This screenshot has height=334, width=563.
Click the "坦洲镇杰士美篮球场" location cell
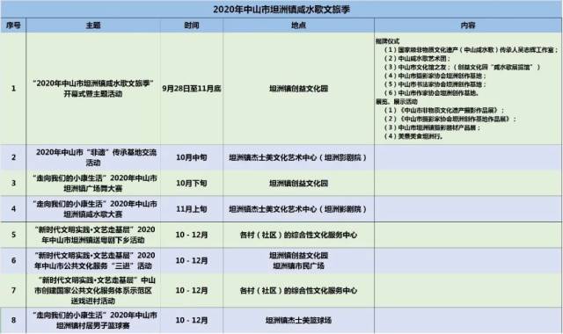(298, 320)
